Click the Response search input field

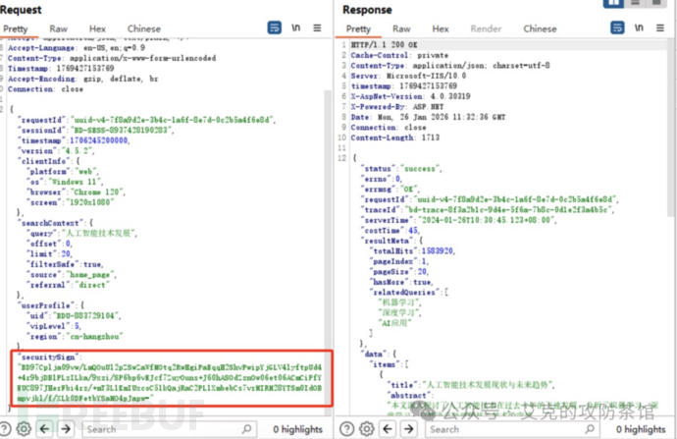[461, 429]
